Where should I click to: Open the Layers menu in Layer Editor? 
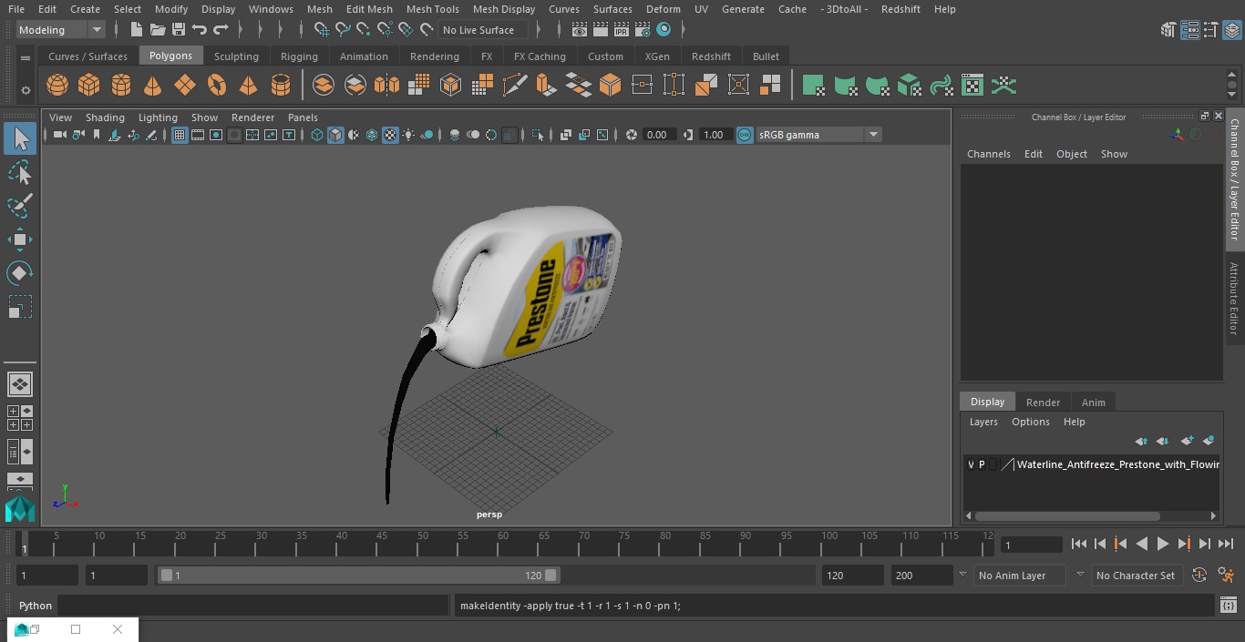pyautogui.click(x=983, y=422)
